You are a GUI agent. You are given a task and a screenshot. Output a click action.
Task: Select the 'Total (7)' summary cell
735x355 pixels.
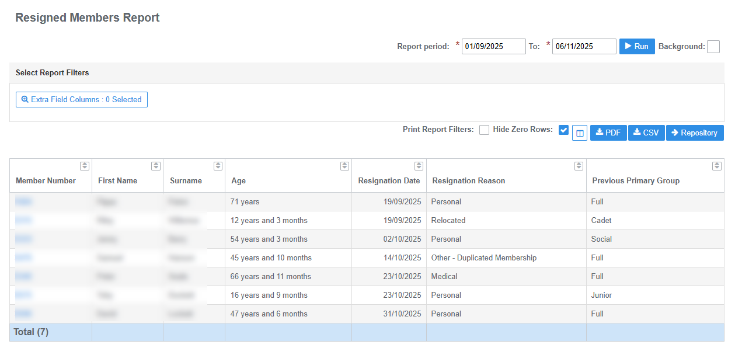point(51,332)
